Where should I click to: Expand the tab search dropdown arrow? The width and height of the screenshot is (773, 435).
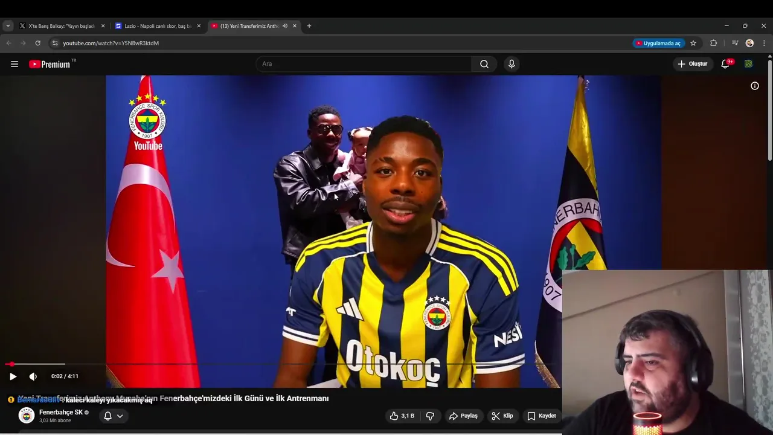pos(8,26)
